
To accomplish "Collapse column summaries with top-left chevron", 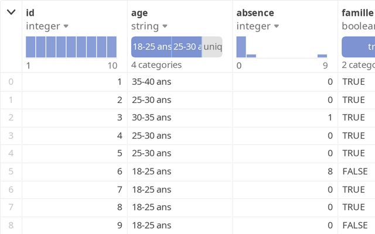I will (x=11, y=12).
